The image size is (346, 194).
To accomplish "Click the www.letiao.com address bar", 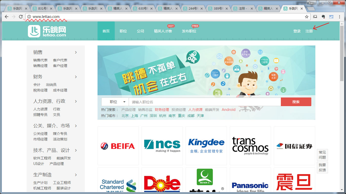I will pyautogui.click(x=167, y=17).
